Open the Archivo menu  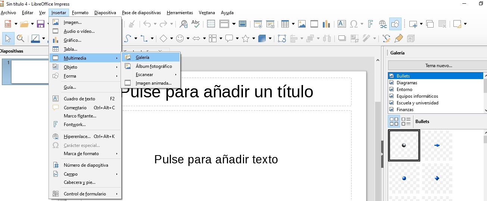point(8,13)
